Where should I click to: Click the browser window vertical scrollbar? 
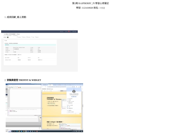[x=83, y=106]
